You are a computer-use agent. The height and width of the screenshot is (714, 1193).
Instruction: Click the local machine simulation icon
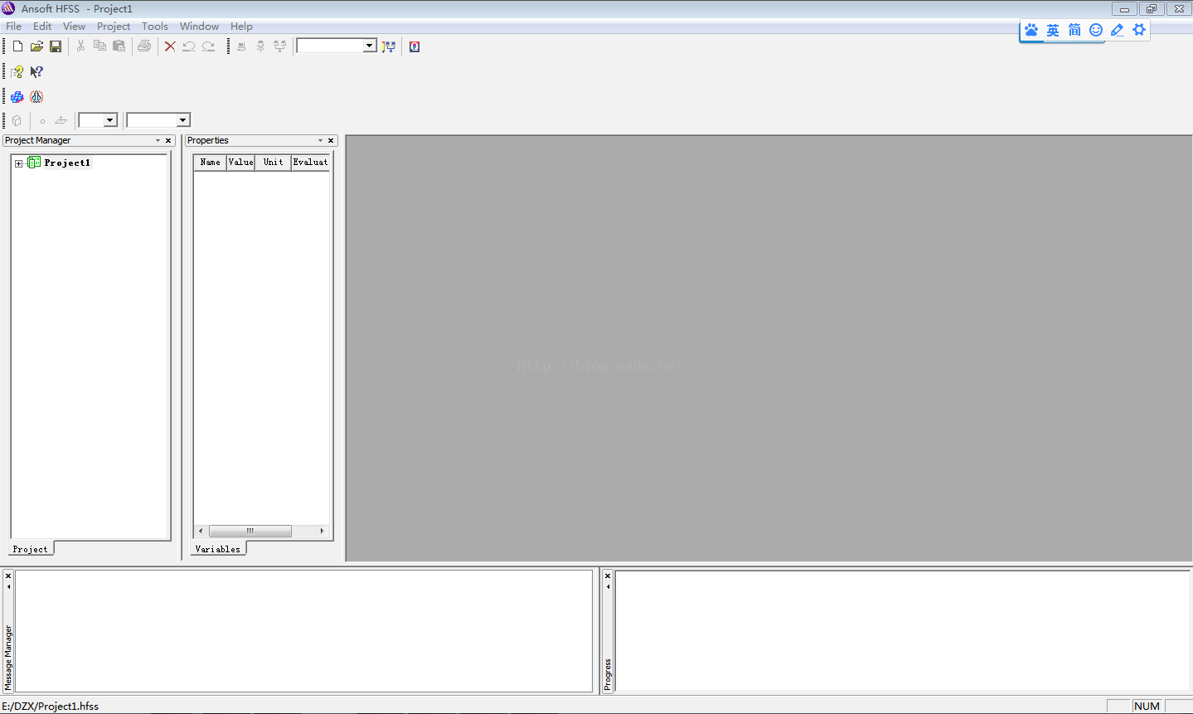coord(241,46)
